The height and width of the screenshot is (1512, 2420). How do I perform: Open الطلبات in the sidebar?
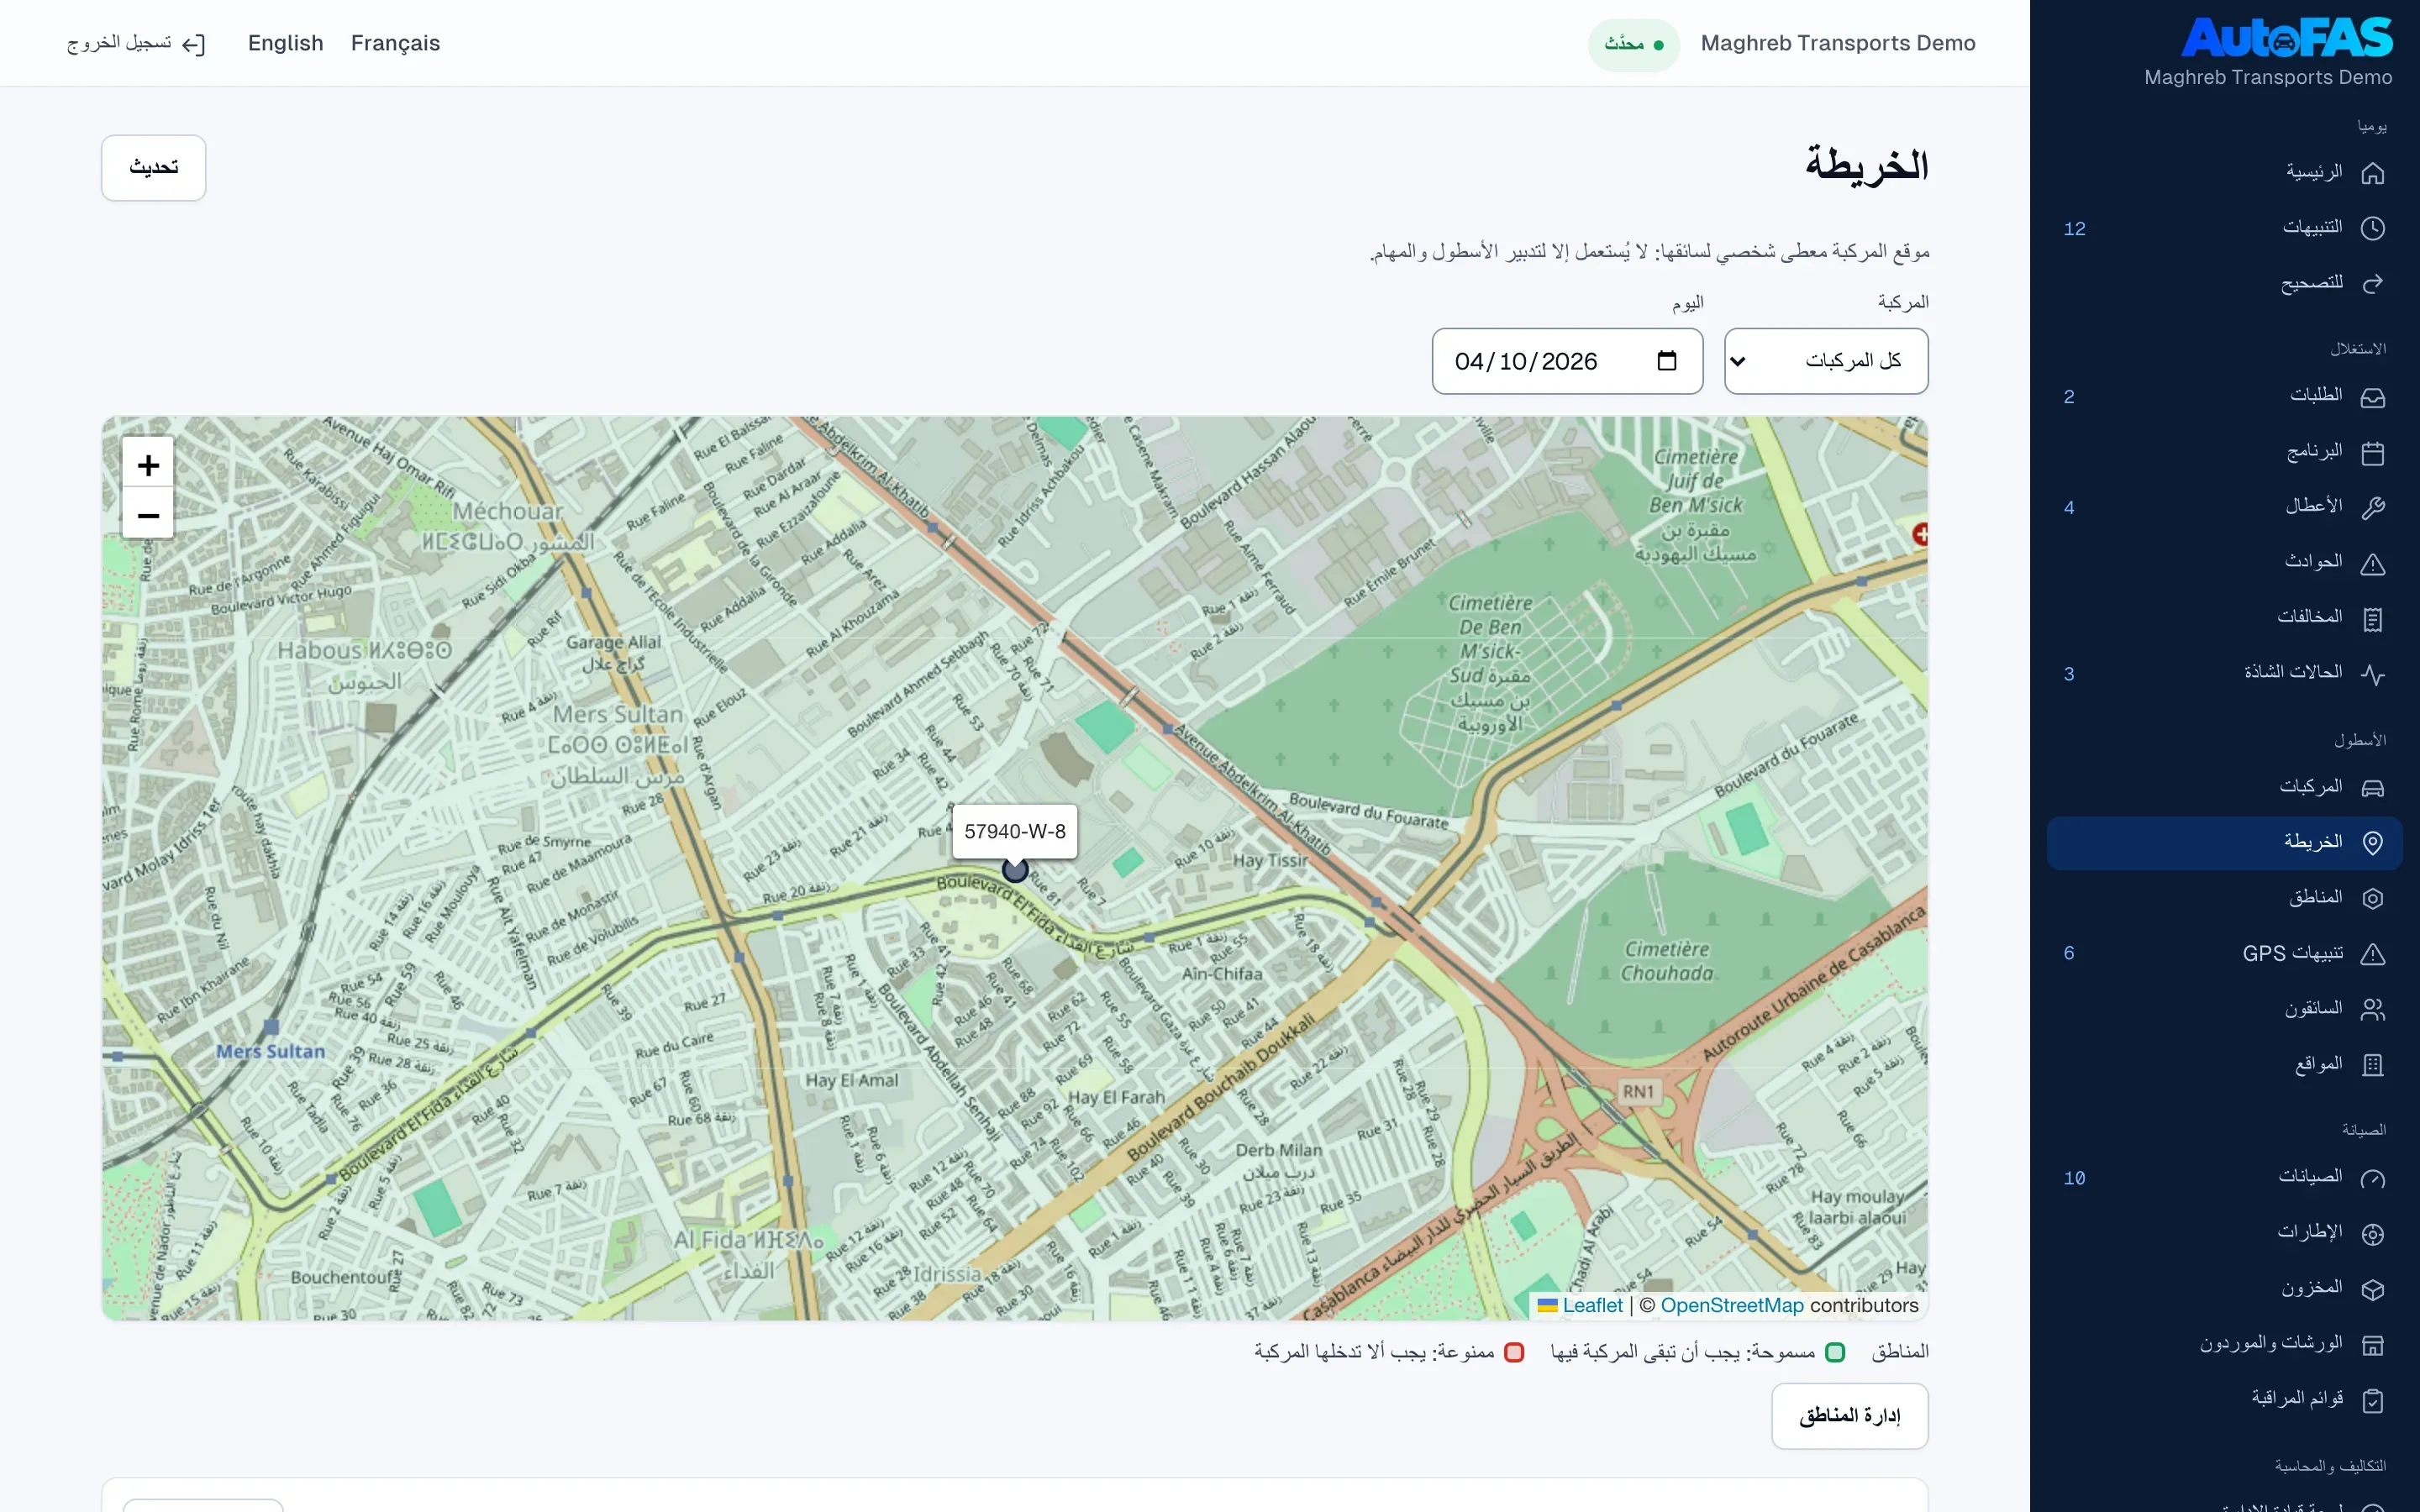(x=2224, y=396)
